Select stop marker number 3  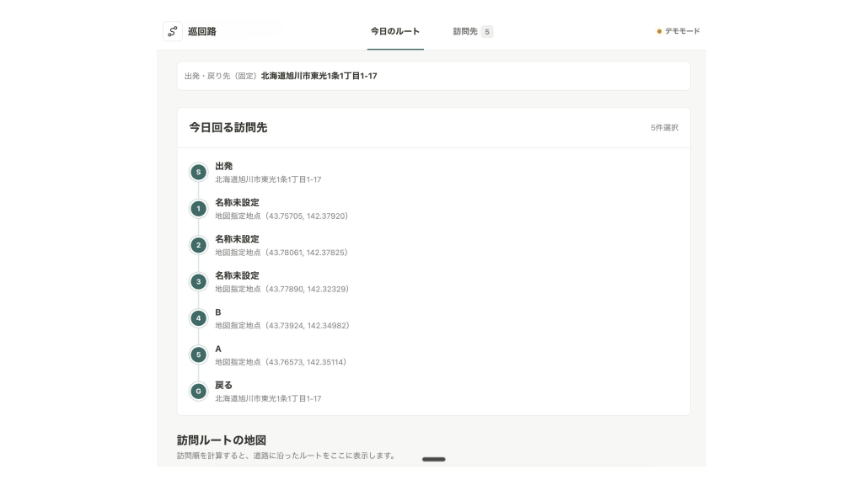click(199, 281)
